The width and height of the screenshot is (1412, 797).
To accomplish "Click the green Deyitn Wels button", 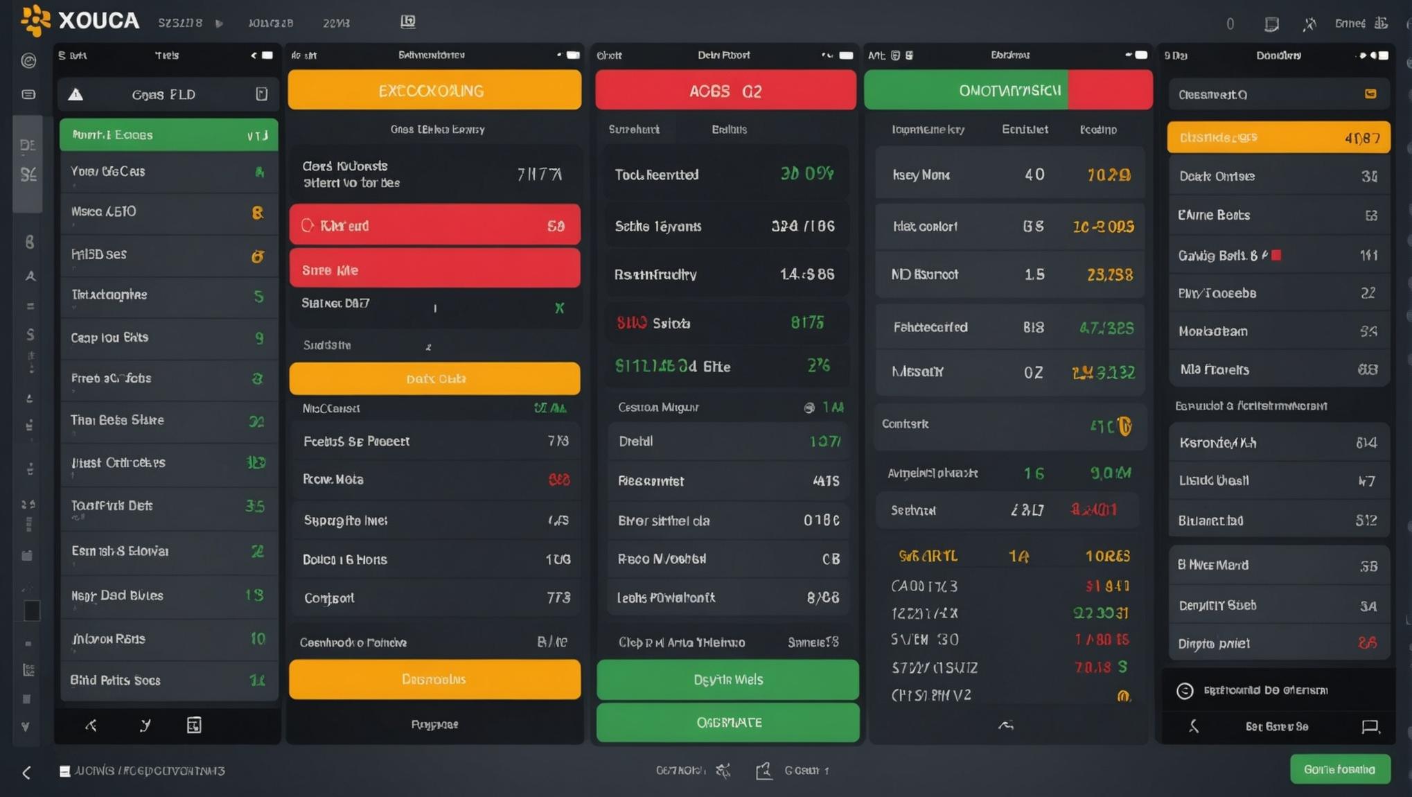I will (727, 679).
